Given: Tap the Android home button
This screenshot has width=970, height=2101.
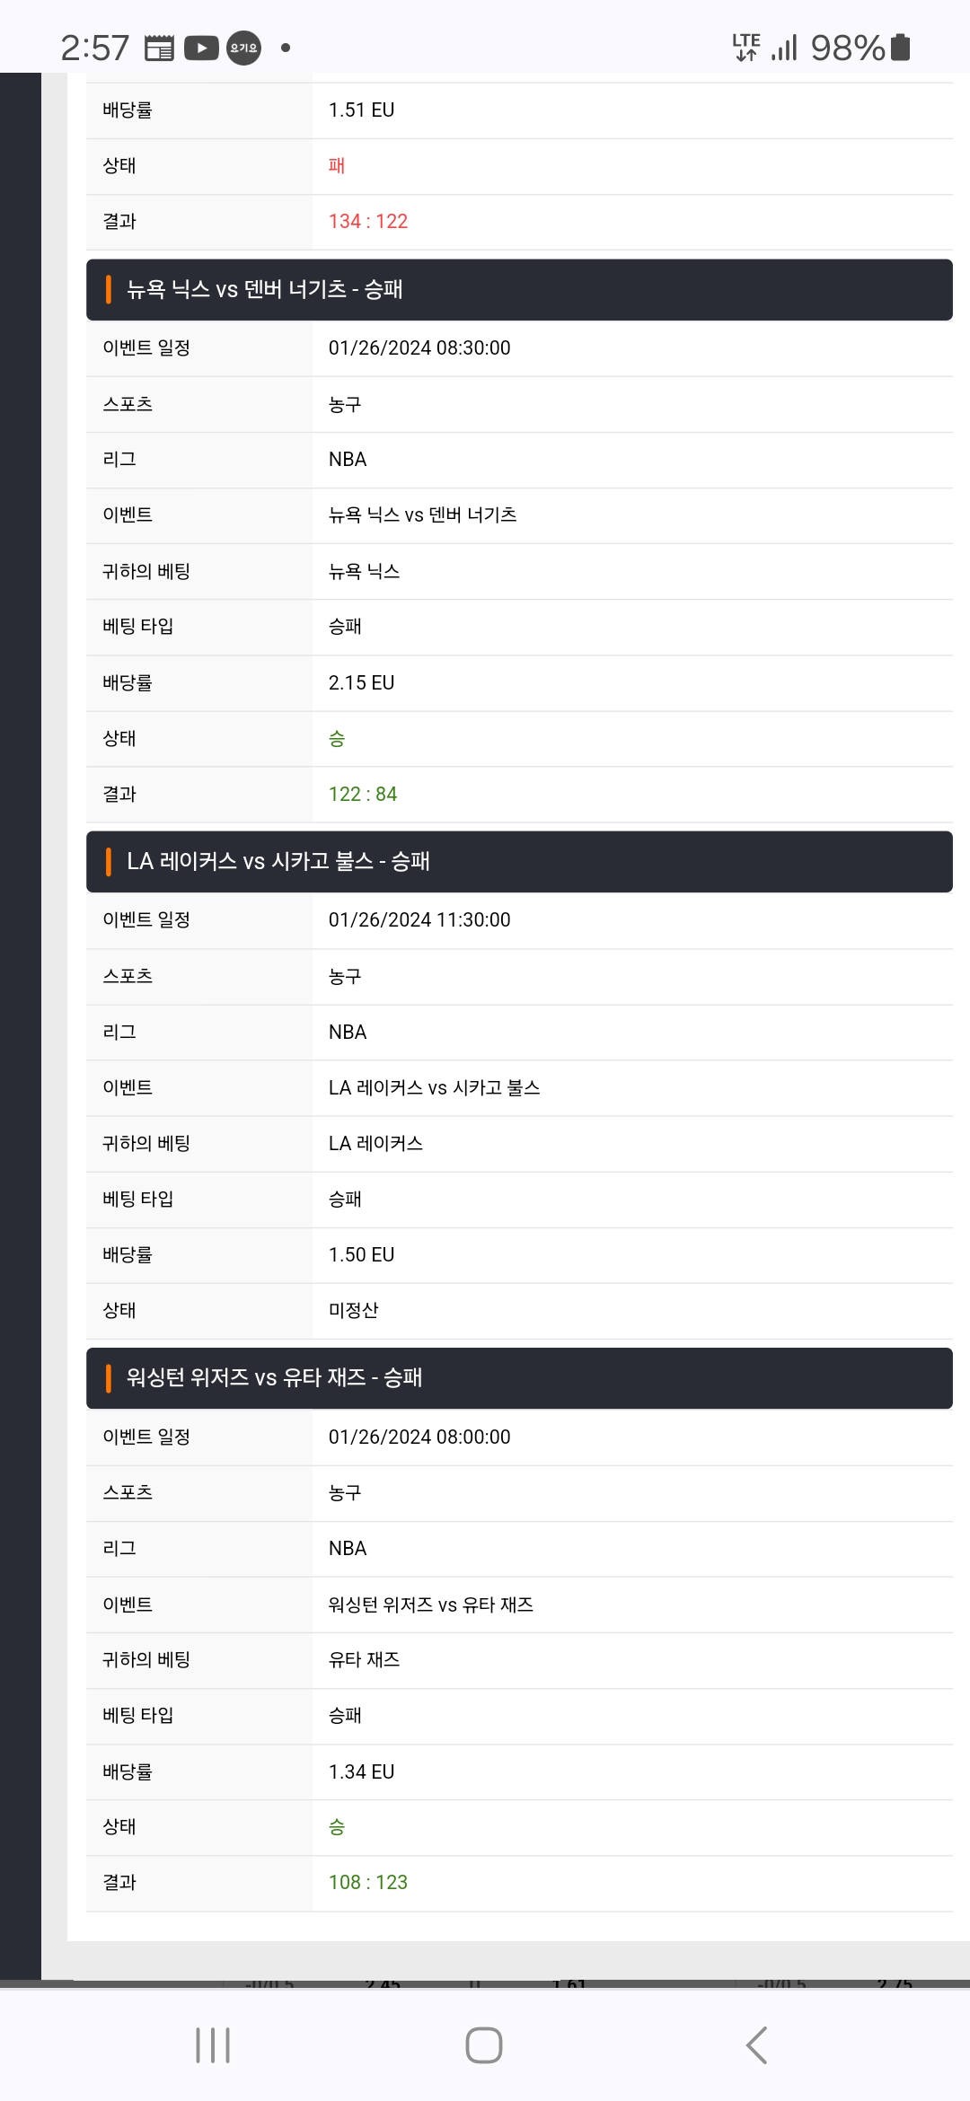Looking at the screenshot, I should [x=483, y=2045].
